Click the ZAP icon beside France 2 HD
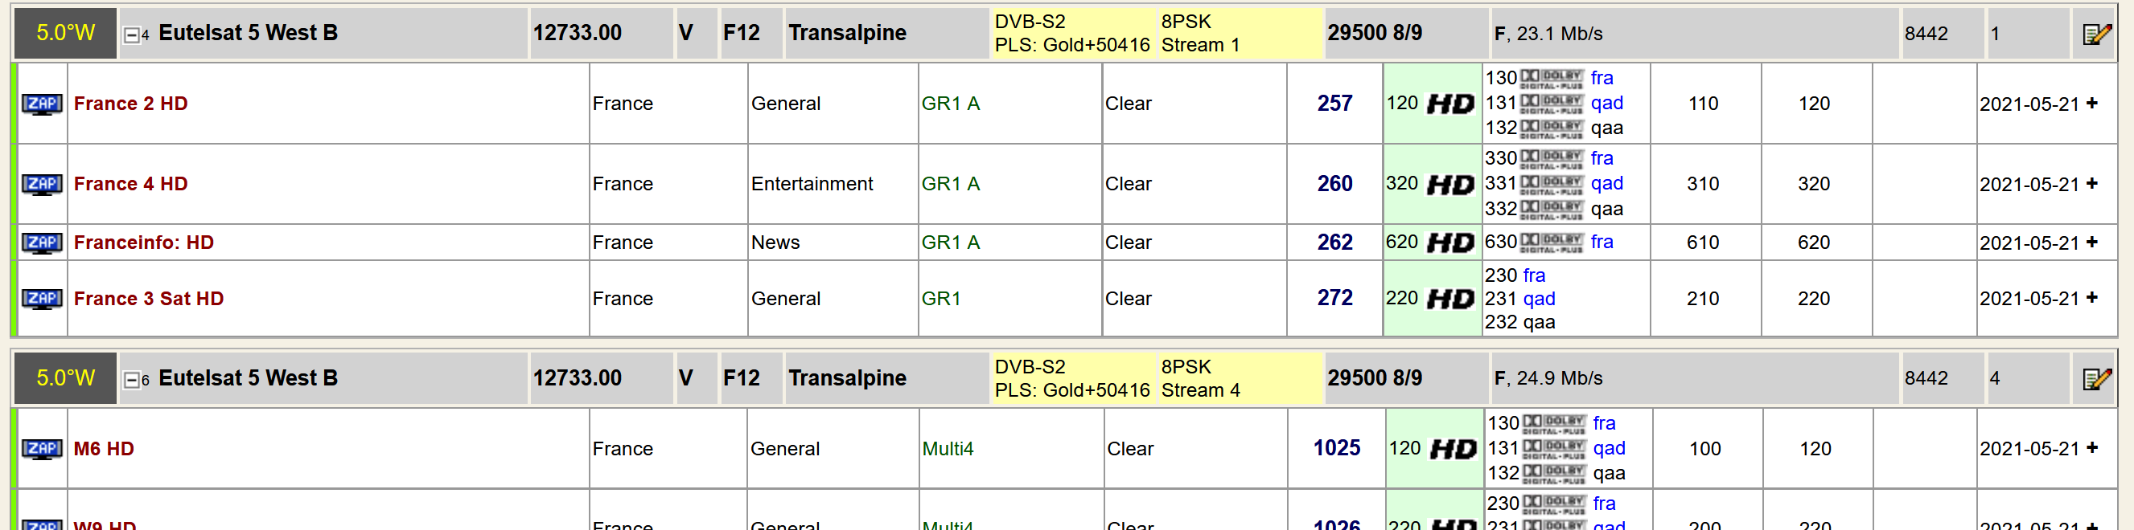Image resolution: width=2134 pixels, height=530 pixels. click(41, 104)
